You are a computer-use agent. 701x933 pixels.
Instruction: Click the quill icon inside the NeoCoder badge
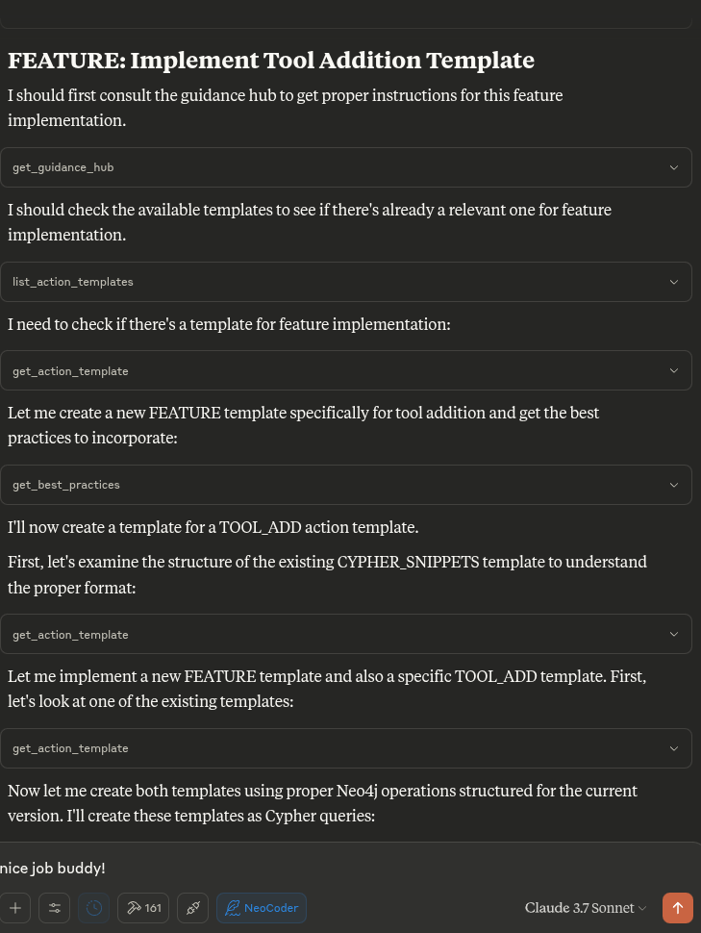[x=234, y=908]
